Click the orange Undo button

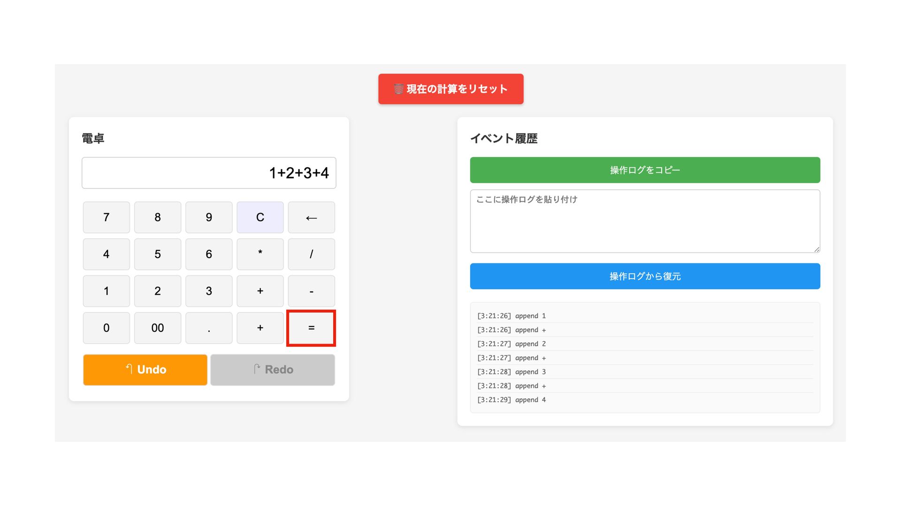click(145, 370)
